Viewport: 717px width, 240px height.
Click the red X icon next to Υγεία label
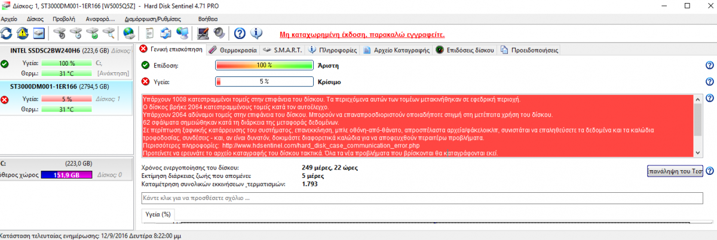(x=146, y=82)
